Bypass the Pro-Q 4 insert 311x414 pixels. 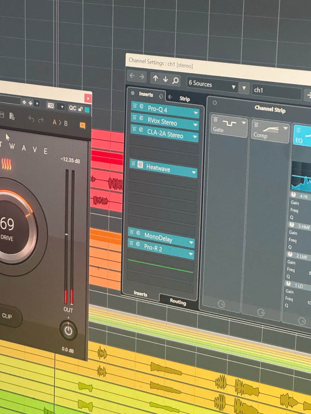(x=135, y=106)
